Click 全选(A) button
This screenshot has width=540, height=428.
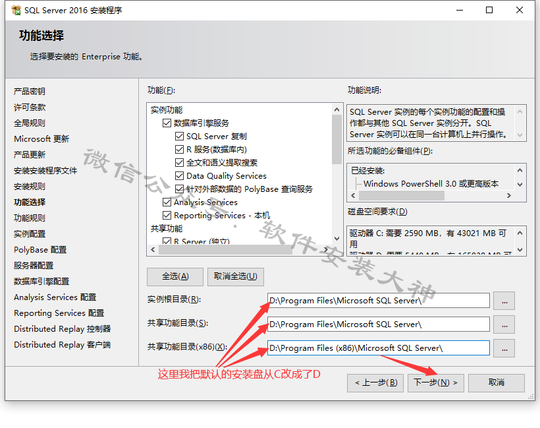pos(175,276)
